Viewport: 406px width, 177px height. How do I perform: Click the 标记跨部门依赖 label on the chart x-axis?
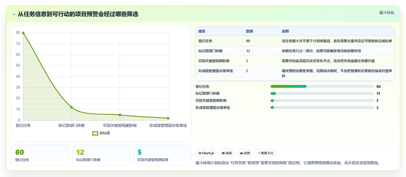(72, 125)
